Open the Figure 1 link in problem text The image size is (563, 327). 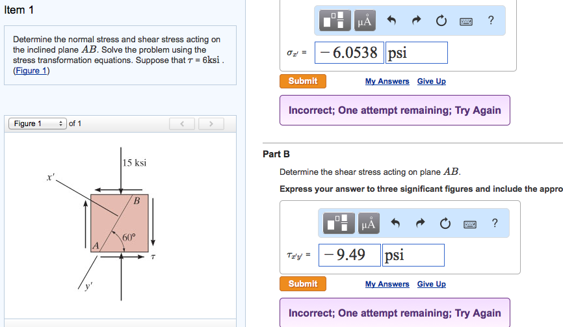click(x=31, y=71)
